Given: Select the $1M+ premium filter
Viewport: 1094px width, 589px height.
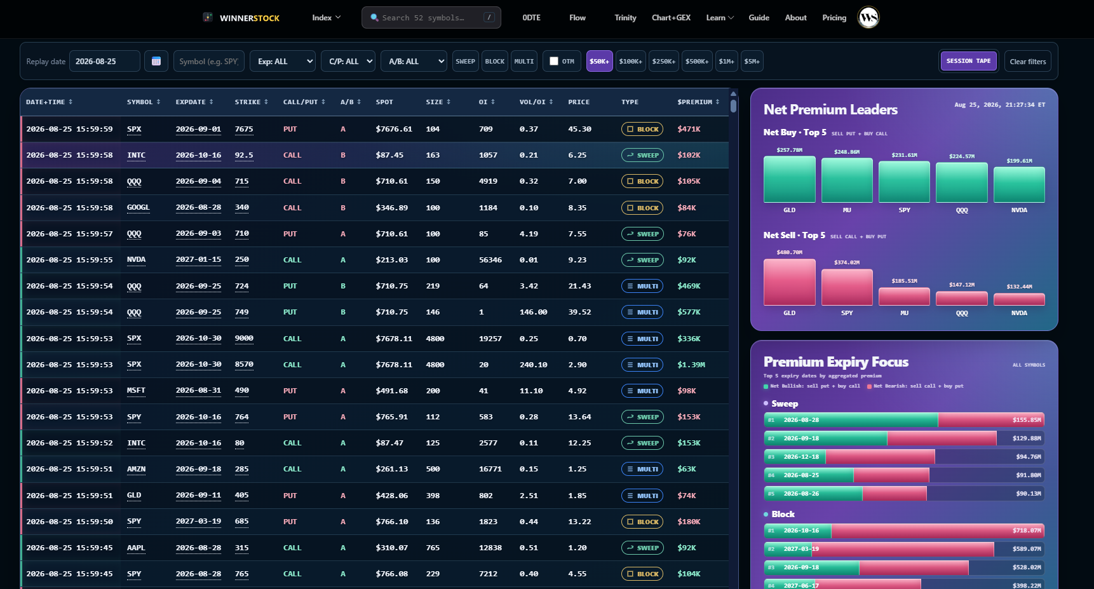Looking at the screenshot, I should (x=727, y=61).
